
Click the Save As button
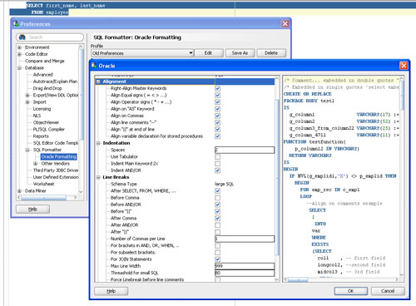(240, 53)
